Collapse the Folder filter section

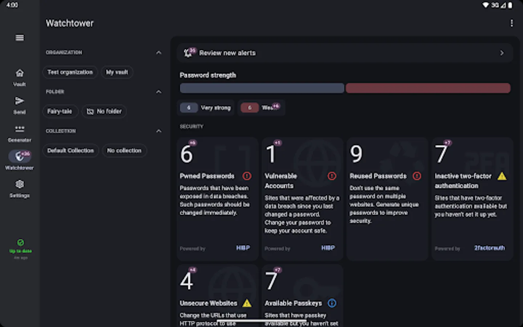[x=159, y=92]
